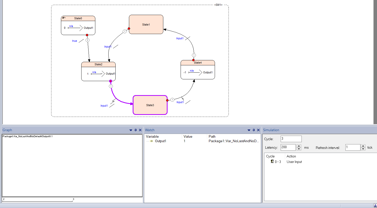The height and width of the screenshot is (208, 377).
Task: Click the <SM1> state machine label
Action: (x=218, y=5)
